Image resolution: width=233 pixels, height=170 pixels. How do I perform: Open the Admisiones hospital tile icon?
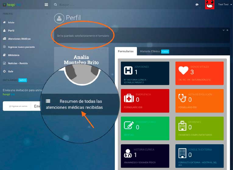tap(128, 71)
